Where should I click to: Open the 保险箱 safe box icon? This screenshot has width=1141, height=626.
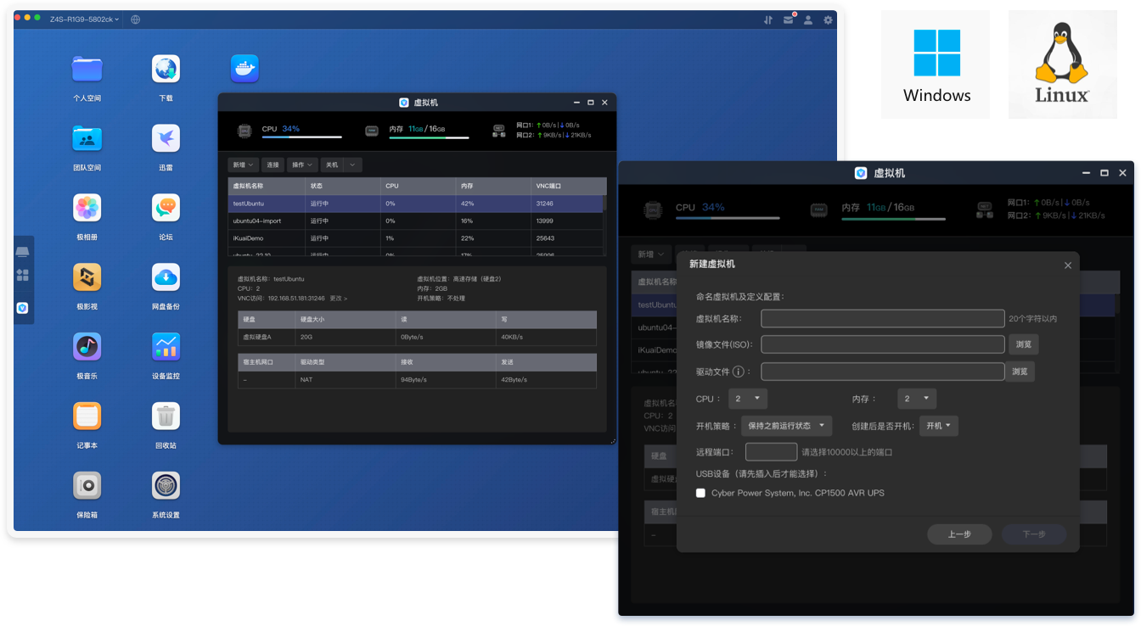coord(87,485)
